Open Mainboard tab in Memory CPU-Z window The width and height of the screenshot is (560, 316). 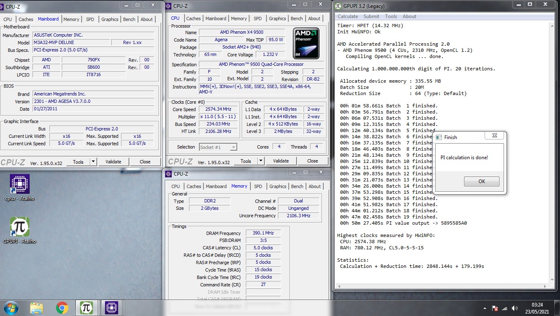point(216,186)
